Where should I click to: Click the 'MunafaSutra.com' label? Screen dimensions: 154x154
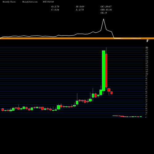(30, 2)
